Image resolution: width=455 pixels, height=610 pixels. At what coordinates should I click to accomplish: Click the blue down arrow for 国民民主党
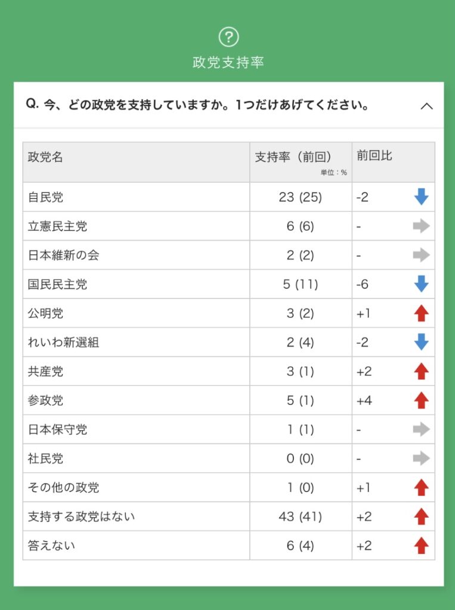pos(422,284)
